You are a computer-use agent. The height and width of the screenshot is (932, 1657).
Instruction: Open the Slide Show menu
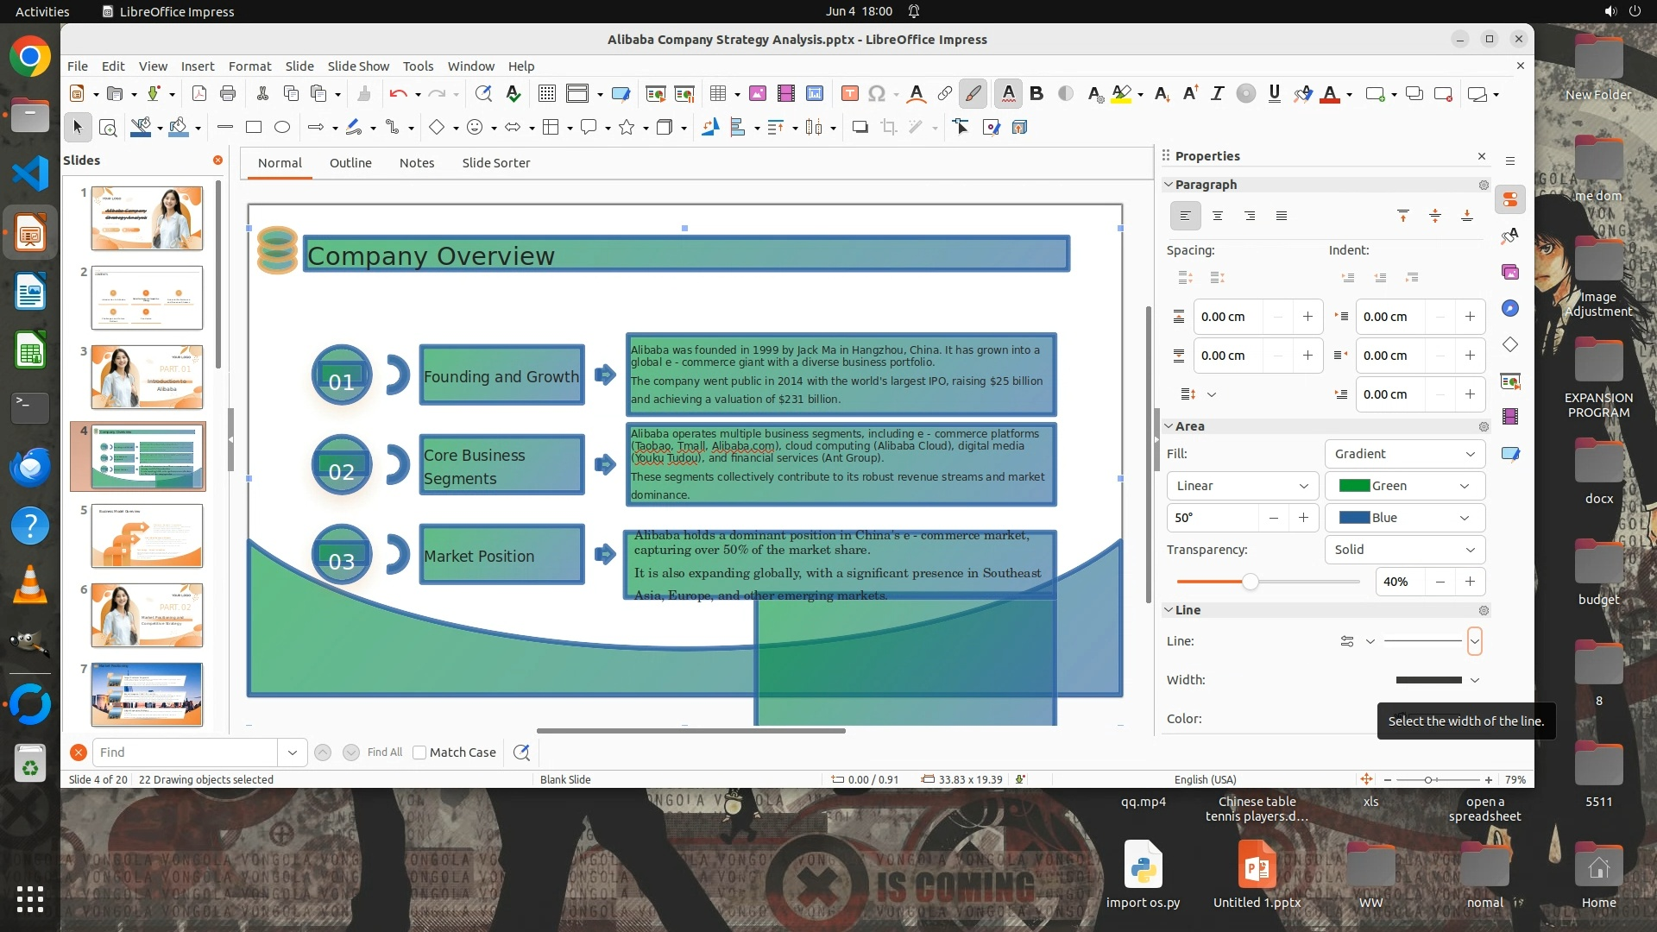click(357, 66)
